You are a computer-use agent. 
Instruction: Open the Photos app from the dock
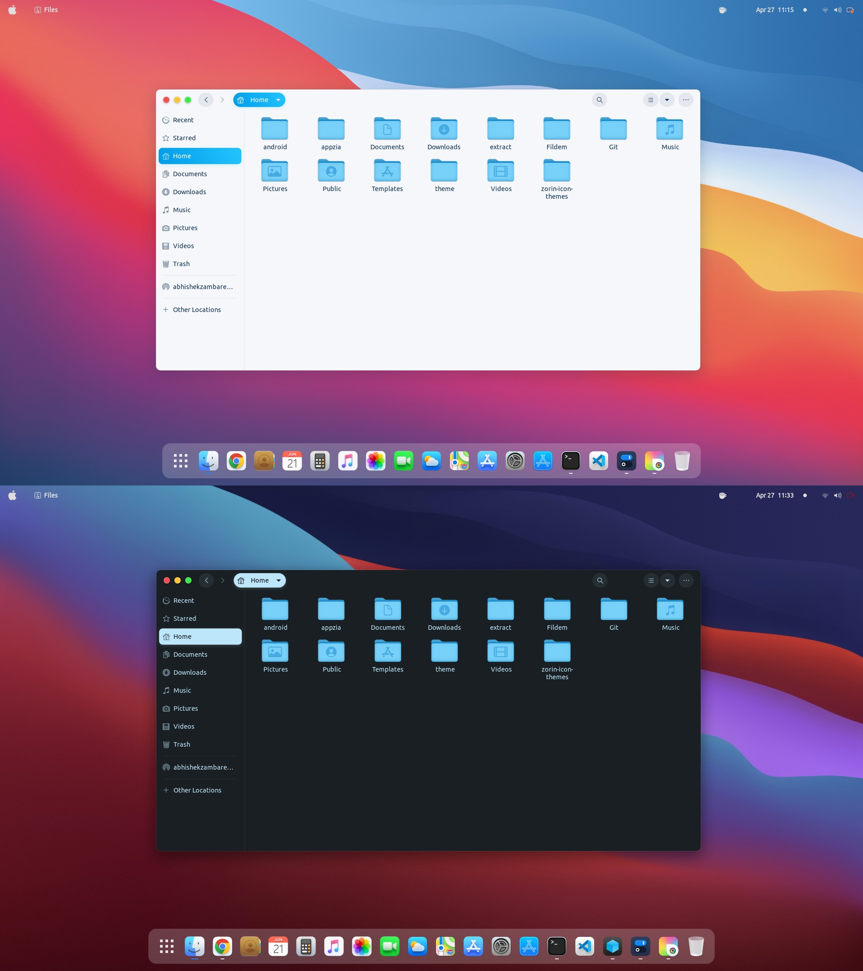(x=375, y=460)
